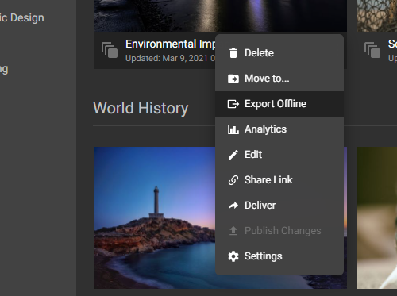This screenshot has height=296, width=397.
Task: Click the gear icon beside Settings
Action: click(233, 256)
